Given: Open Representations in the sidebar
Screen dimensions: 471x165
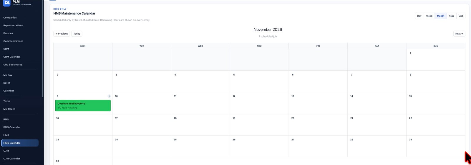Looking at the screenshot, I should point(13,25).
